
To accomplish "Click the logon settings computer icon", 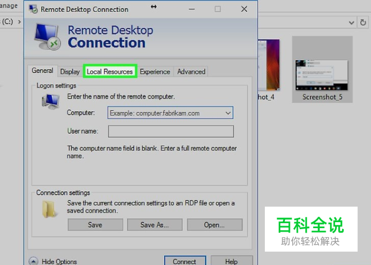I will coord(50,102).
